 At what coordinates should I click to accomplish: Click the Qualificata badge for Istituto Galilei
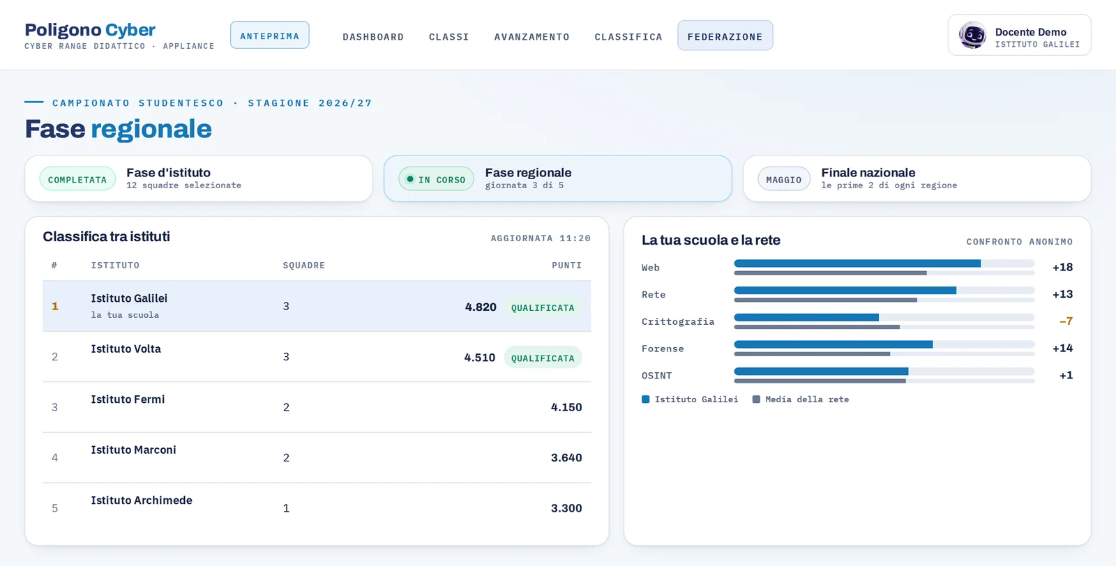[543, 307]
